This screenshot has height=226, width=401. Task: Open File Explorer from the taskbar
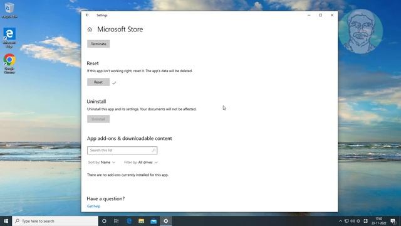tap(141, 221)
